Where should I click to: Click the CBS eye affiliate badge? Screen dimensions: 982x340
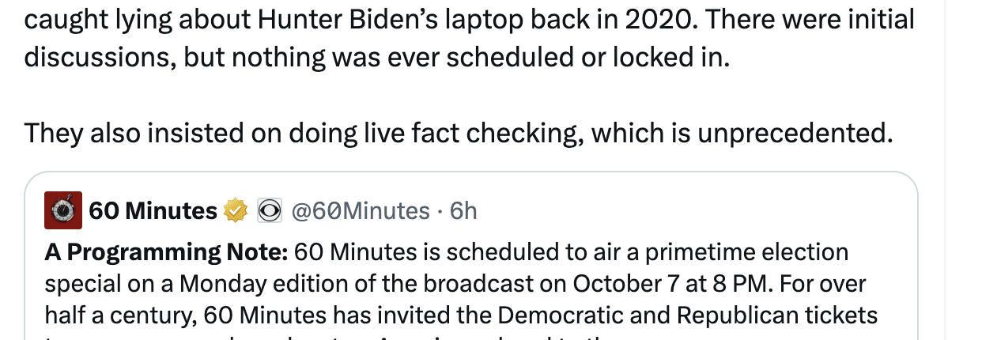point(269,211)
